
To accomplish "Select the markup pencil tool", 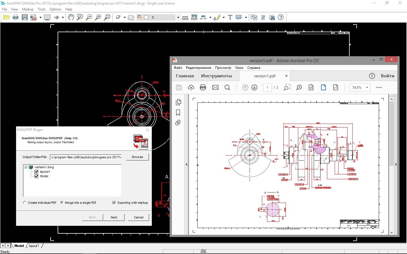I will [217, 17].
